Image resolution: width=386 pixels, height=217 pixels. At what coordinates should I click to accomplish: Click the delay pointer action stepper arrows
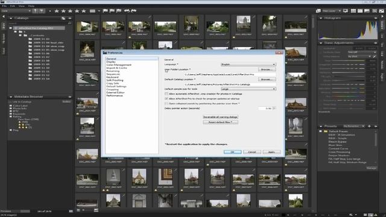point(274,108)
